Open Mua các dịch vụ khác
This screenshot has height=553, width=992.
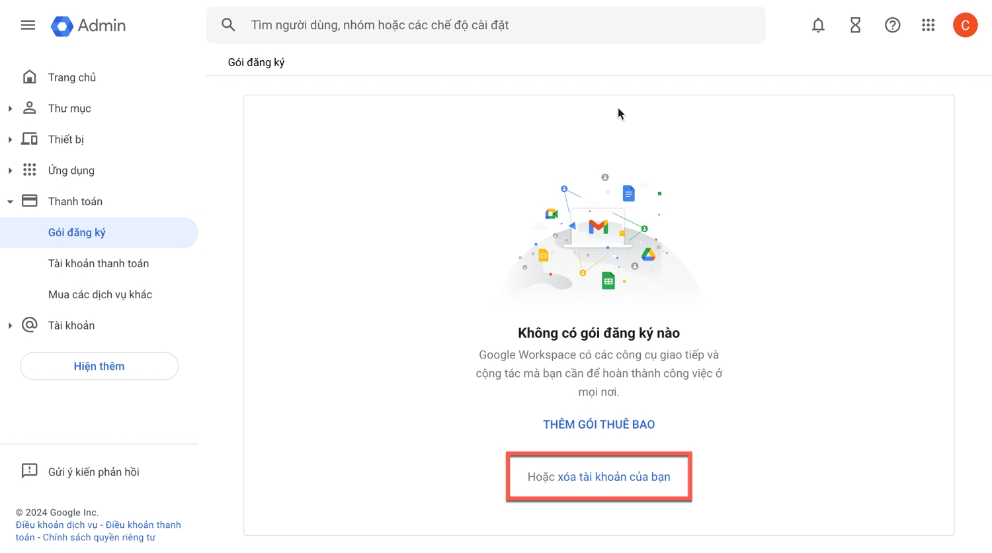pyautogui.click(x=100, y=294)
